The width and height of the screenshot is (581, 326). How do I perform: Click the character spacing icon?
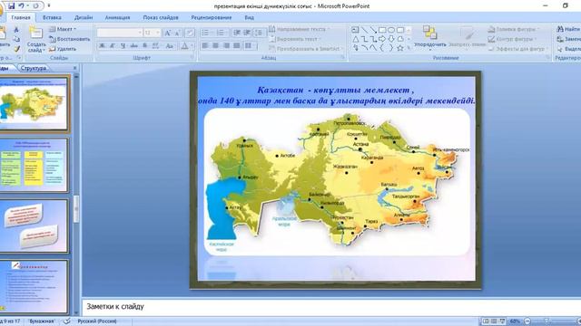[x=156, y=45]
